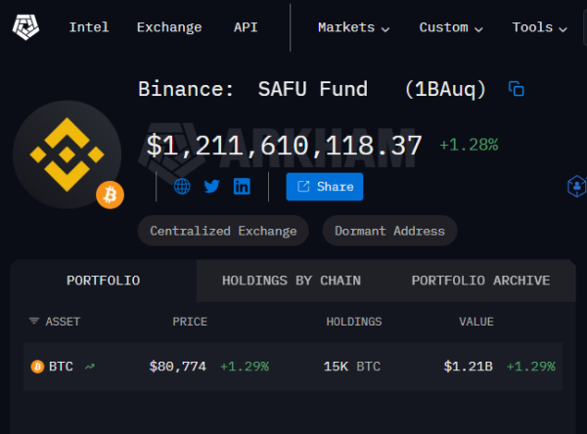Click the Arkham logo icon
The width and height of the screenshot is (587, 434).
pyautogui.click(x=25, y=27)
